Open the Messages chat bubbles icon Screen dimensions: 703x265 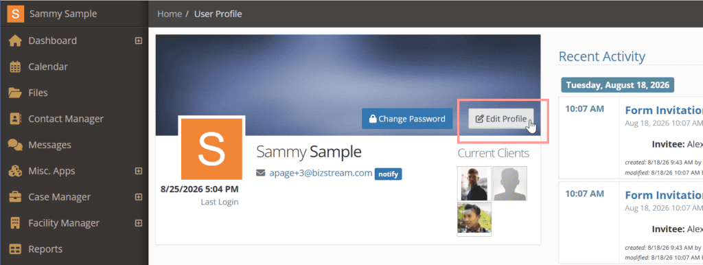15,145
